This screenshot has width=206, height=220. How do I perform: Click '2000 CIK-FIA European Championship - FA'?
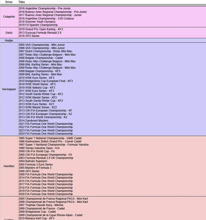point(45,155)
